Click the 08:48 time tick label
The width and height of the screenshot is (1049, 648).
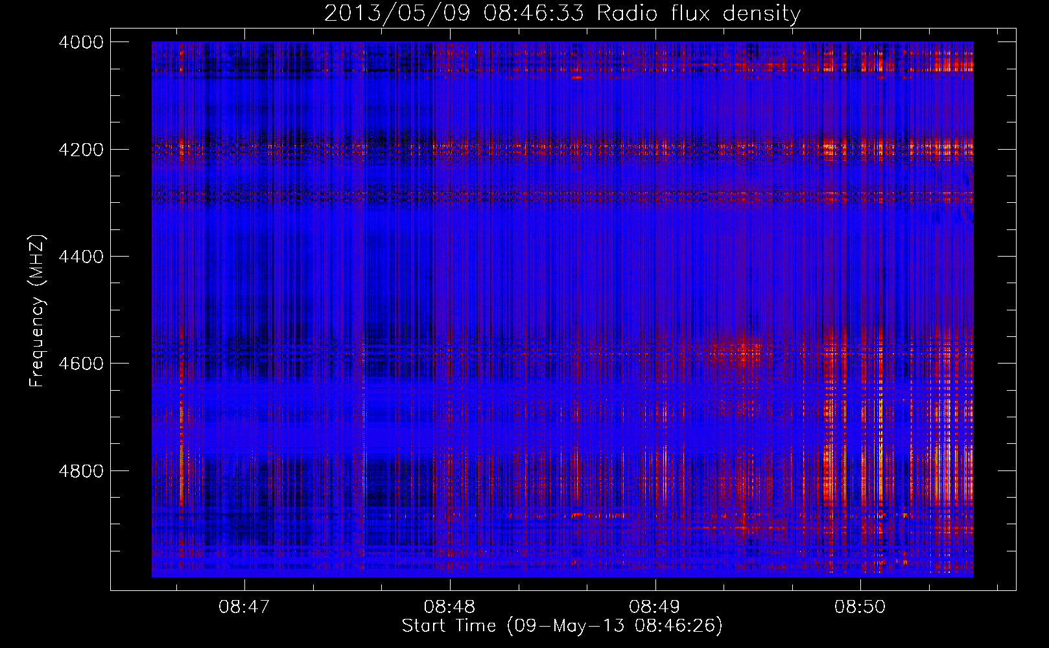[449, 607]
